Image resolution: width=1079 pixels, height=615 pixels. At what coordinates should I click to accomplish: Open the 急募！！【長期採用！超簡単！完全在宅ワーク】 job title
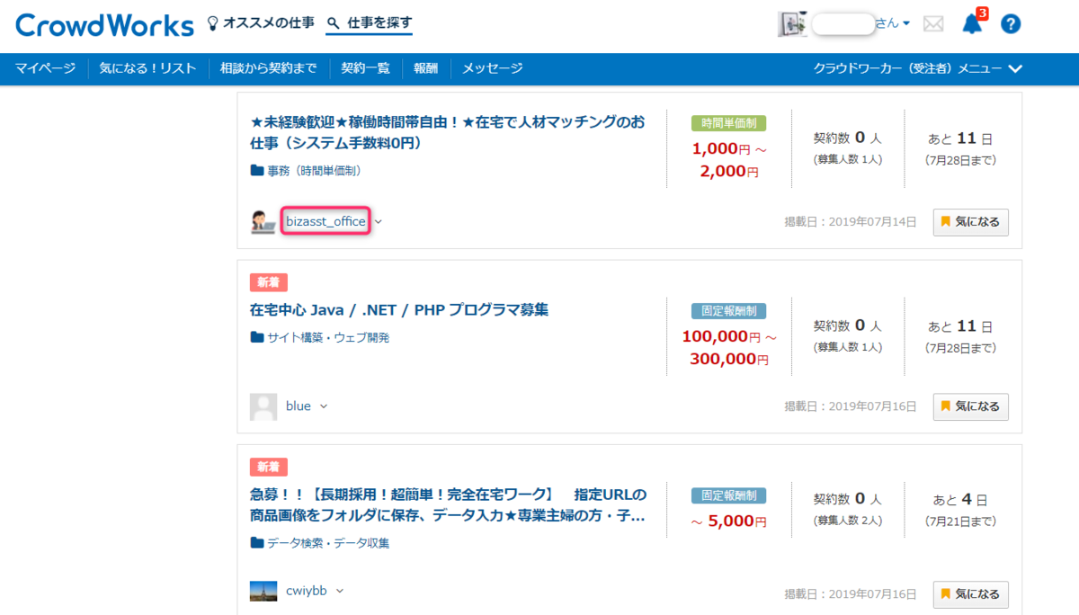[448, 505]
